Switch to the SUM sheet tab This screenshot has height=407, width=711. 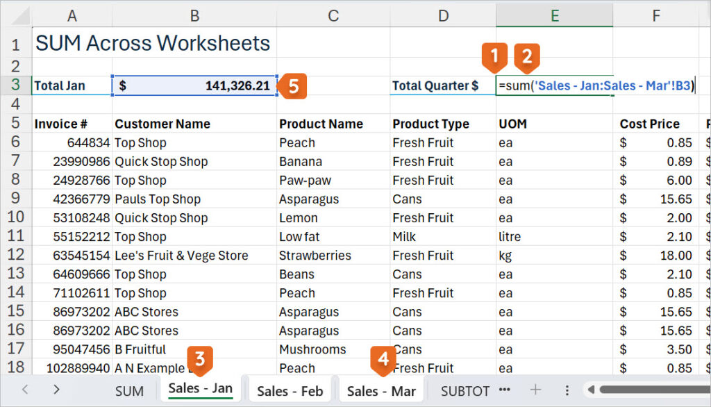[129, 391]
